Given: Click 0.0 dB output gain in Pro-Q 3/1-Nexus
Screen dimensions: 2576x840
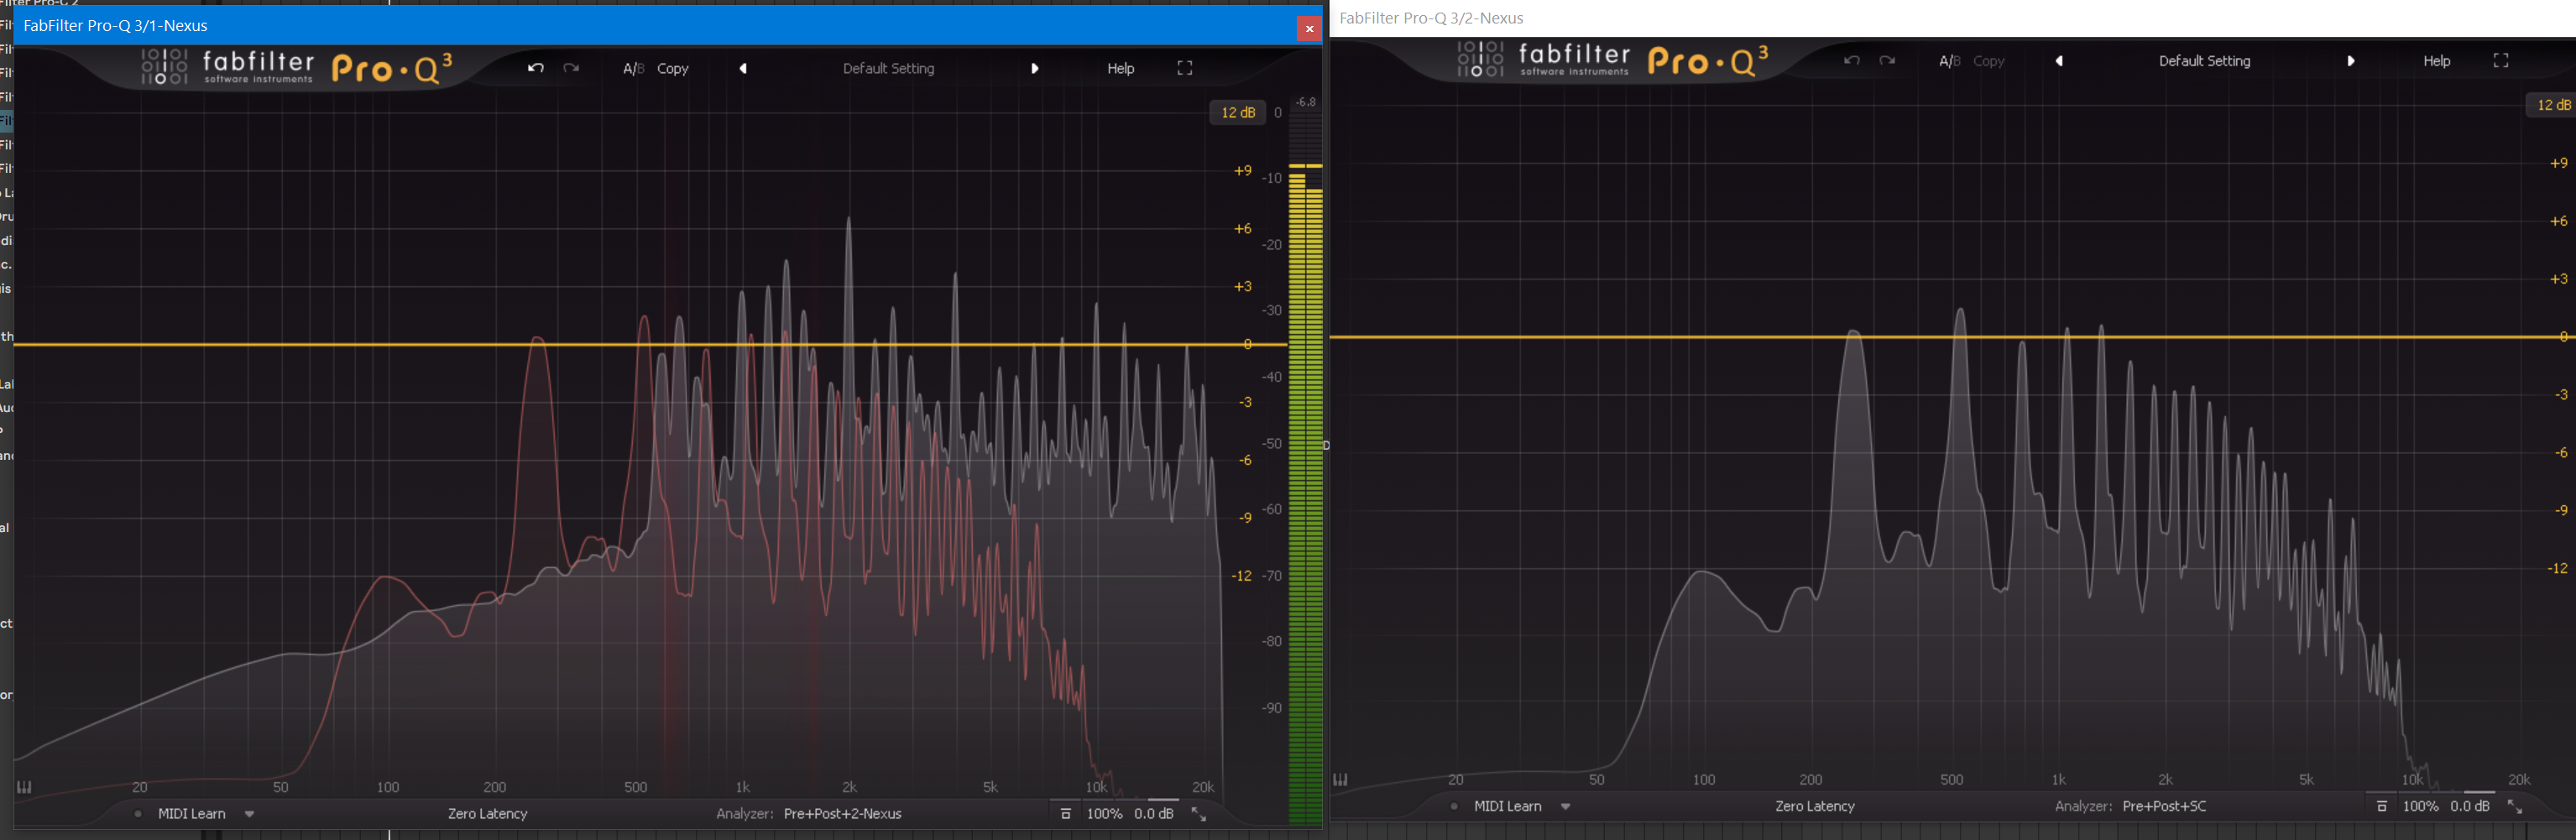Looking at the screenshot, I should [1154, 814].
